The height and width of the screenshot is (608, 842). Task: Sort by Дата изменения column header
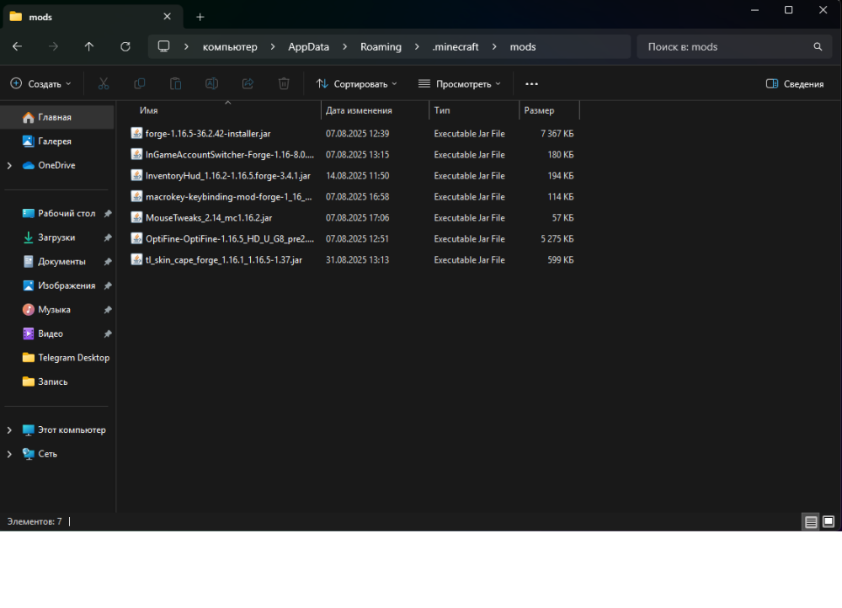pos(359,110)
